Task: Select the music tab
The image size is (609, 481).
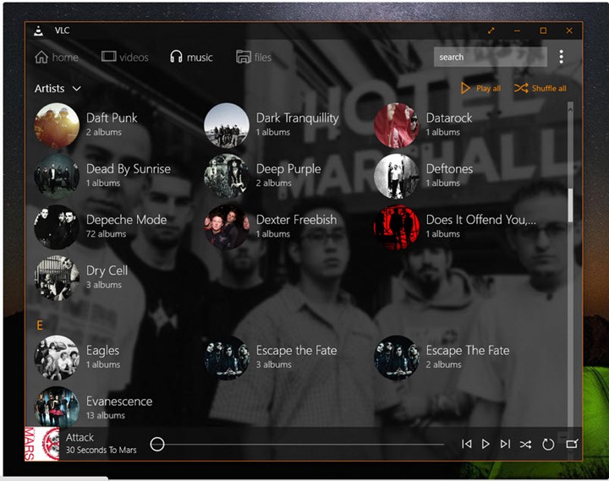Action: click(191, 57)
